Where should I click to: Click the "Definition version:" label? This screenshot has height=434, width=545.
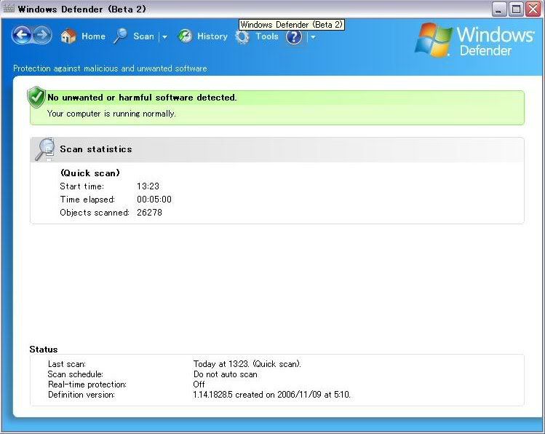click(81, 395)
